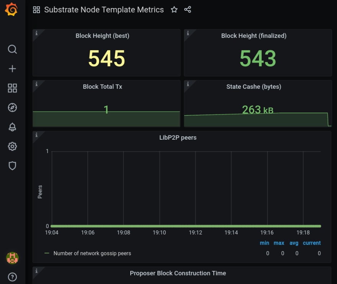Open the Block Height (best) panel title menu
The height and width of the screenshot is (284, 337).
point(102,36)
